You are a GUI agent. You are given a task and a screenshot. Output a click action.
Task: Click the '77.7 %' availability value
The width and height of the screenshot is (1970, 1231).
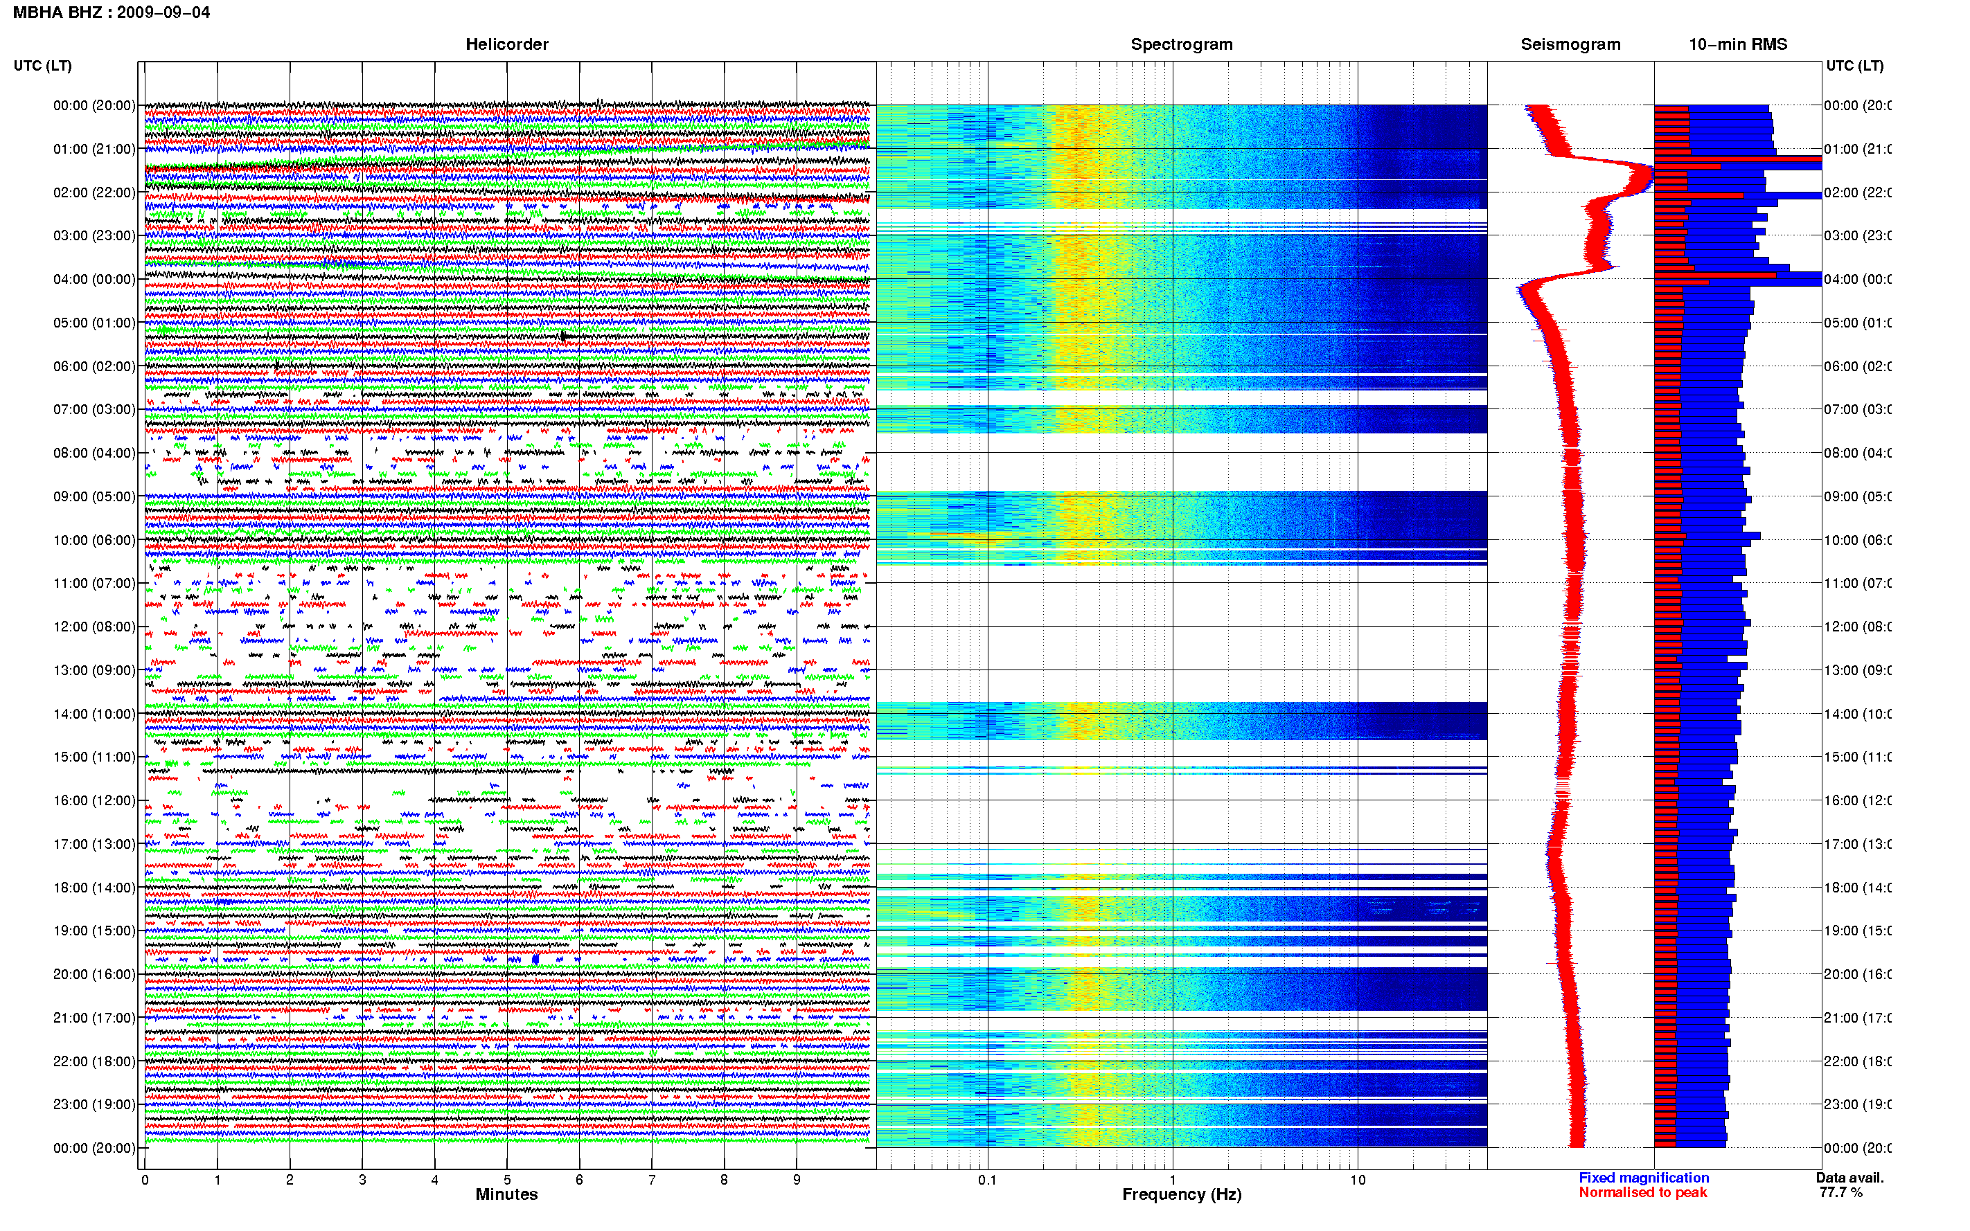click(x=1840, y=1193)
